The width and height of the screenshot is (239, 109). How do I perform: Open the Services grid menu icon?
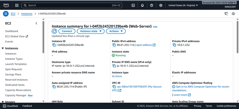point(17,5)
